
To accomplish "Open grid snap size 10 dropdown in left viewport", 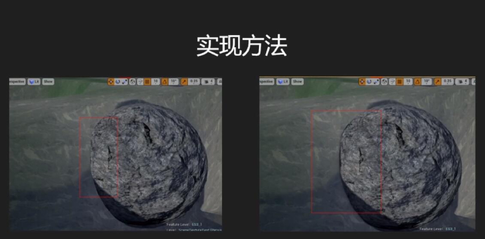I will tap(156, 82).
